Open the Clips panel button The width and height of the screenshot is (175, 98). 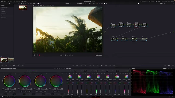point(24,1)
